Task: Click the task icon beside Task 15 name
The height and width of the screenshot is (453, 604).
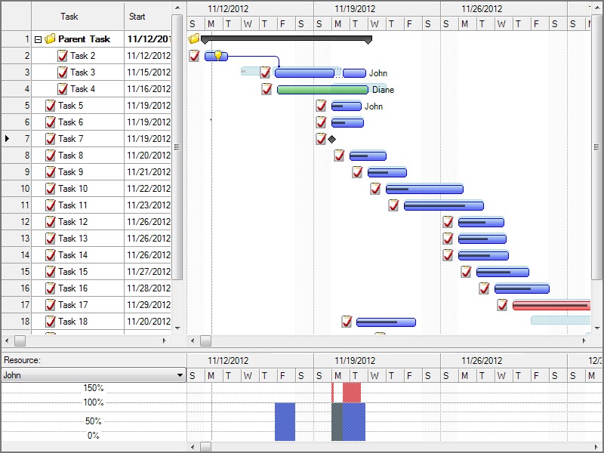Action: 51,272
